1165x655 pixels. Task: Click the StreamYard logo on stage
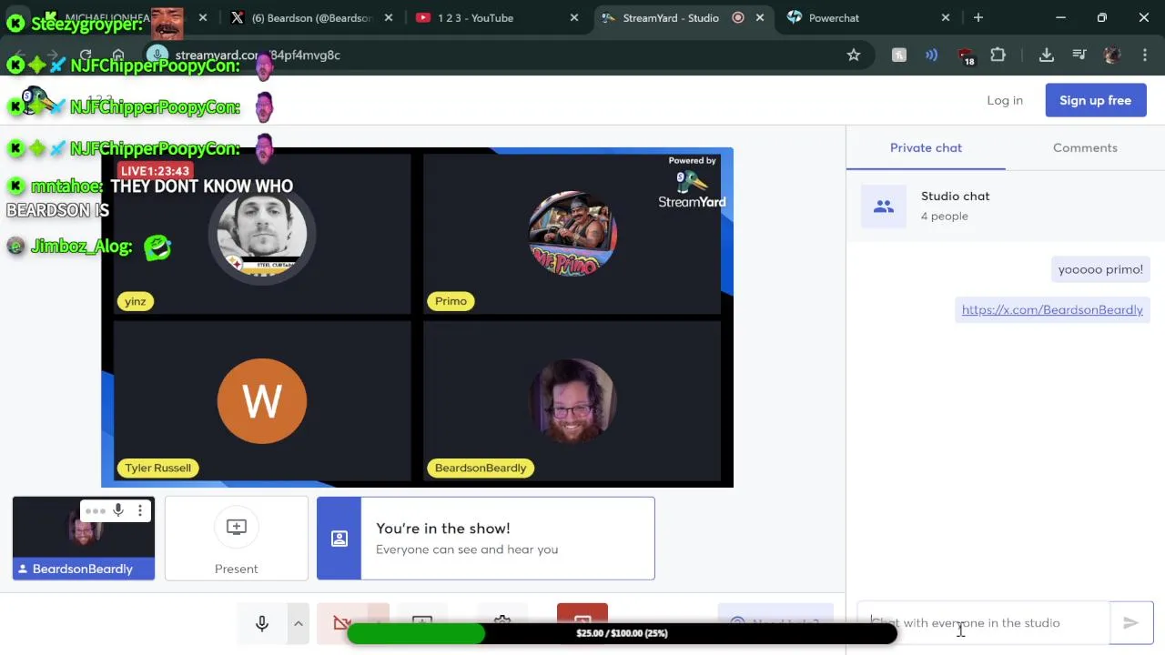click(692, 182)
